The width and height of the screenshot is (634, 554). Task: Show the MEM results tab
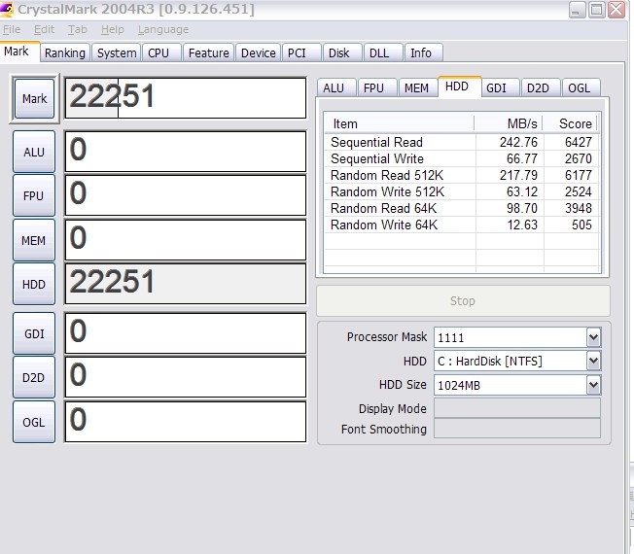[x=416, y=87]
